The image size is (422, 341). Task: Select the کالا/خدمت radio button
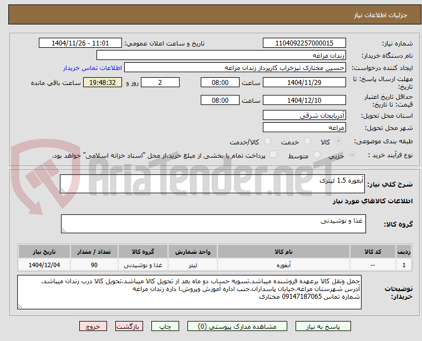pos(267,141)
